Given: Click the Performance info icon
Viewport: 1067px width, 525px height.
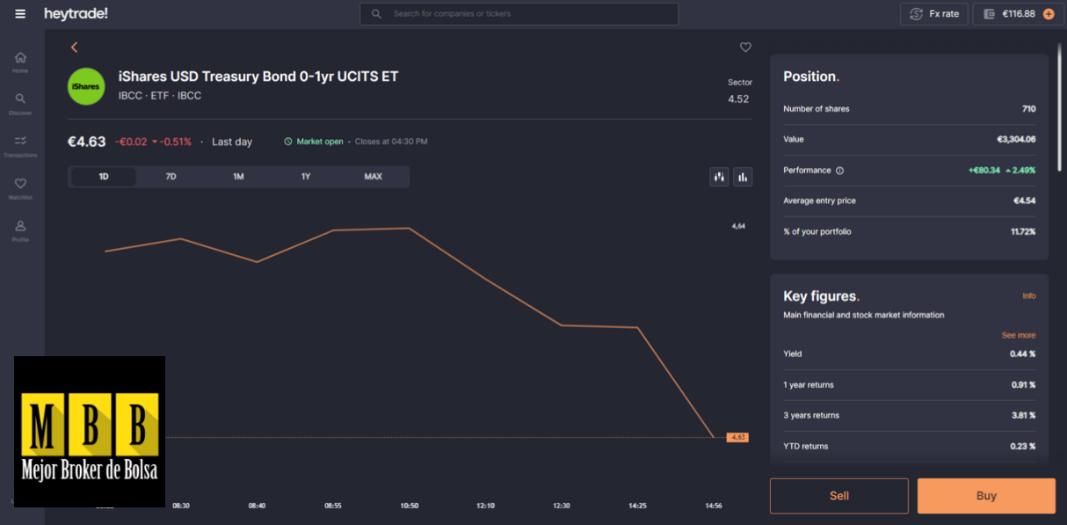Looking at the screenshot, I should point(839,171).
